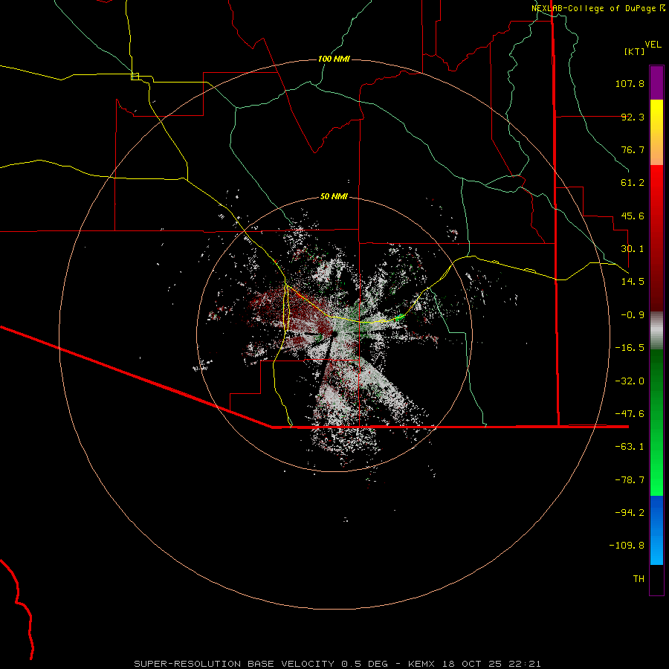Click the bright green velocity patch on highway
Image resolution: width=669 pixels, height=669 pixels.
400,317
